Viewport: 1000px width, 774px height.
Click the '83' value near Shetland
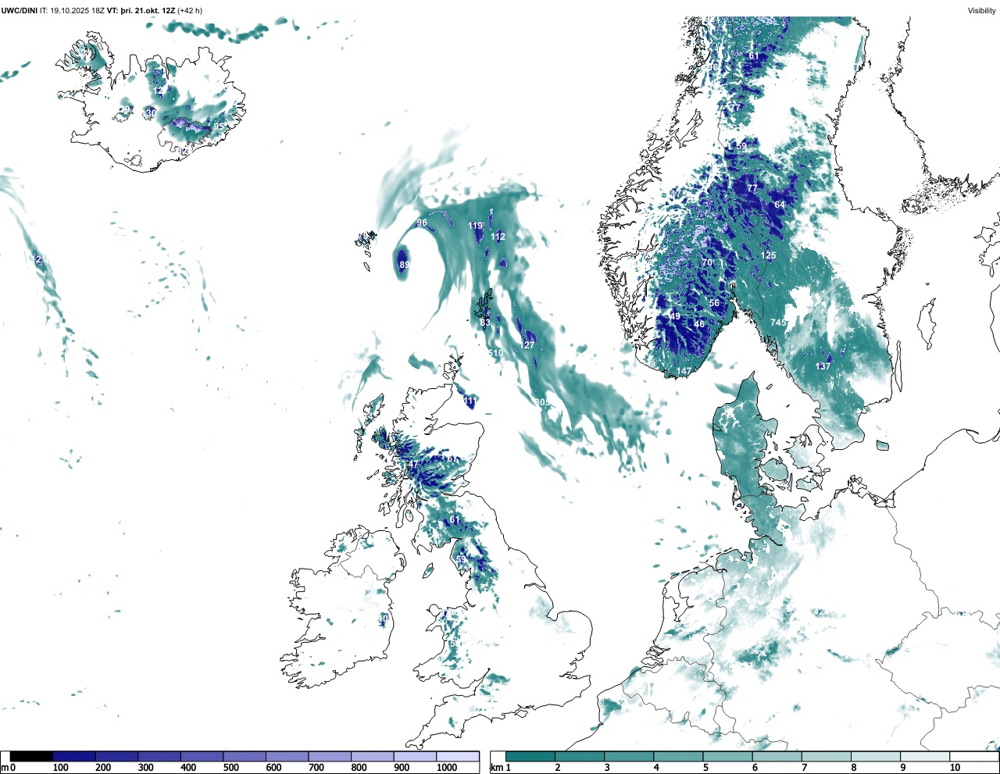[x=485, y=323]
